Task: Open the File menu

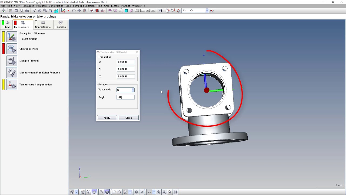Action: click(x=3, y=6)
